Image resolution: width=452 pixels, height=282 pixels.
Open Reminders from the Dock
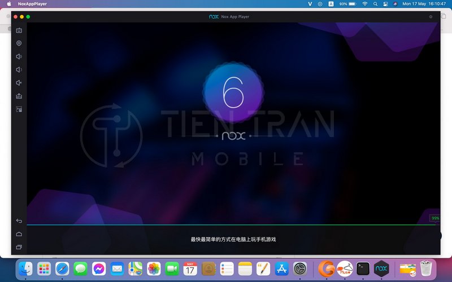[227, 269]
